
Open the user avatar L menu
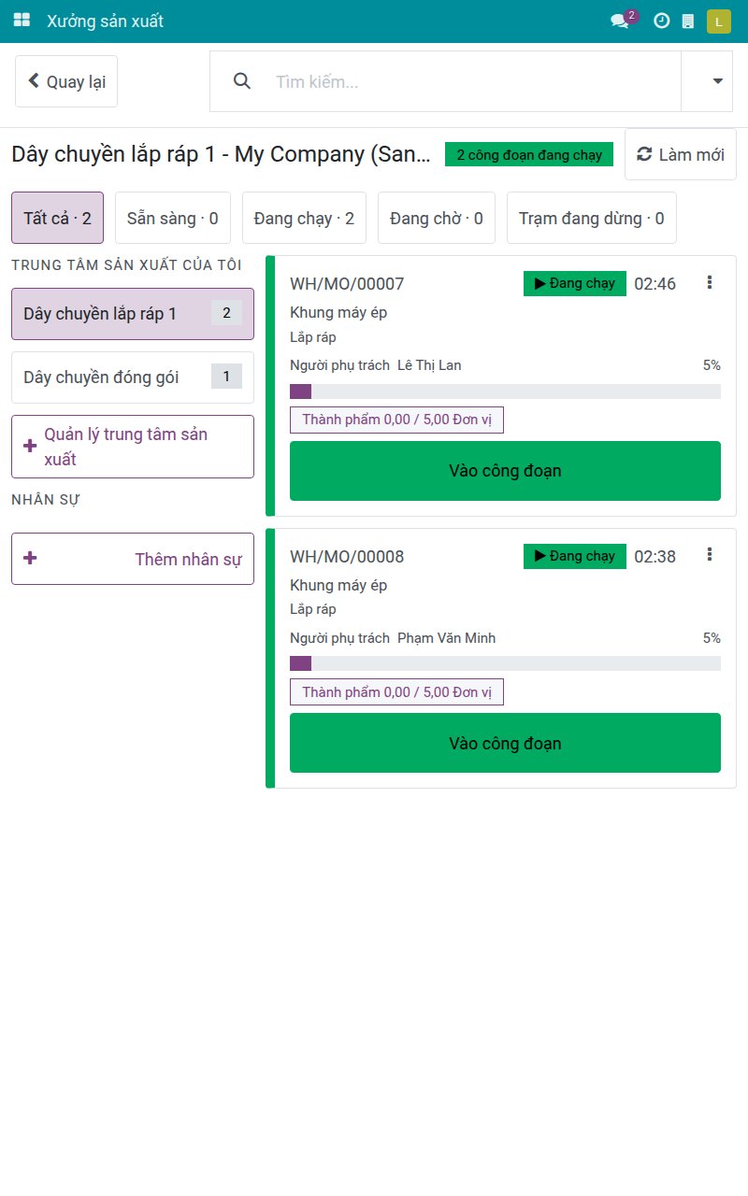pos(718,21)
